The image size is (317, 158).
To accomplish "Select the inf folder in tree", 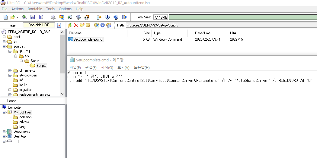I will click(21, 80).
